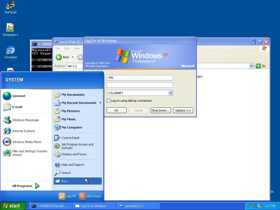The width and height of the screenshot is (280, 210).
Task: Click the Start button
Action: coord(13,206)
